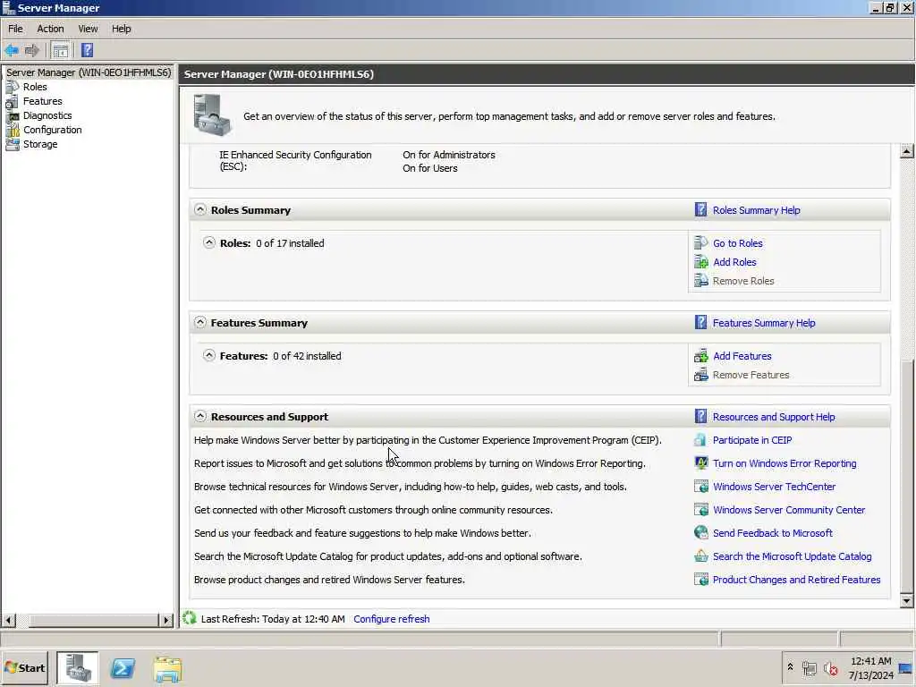This screenshot has width=916, height=687.
Task: Show hidden icons in the system tray
Action: tap(791, 666)
